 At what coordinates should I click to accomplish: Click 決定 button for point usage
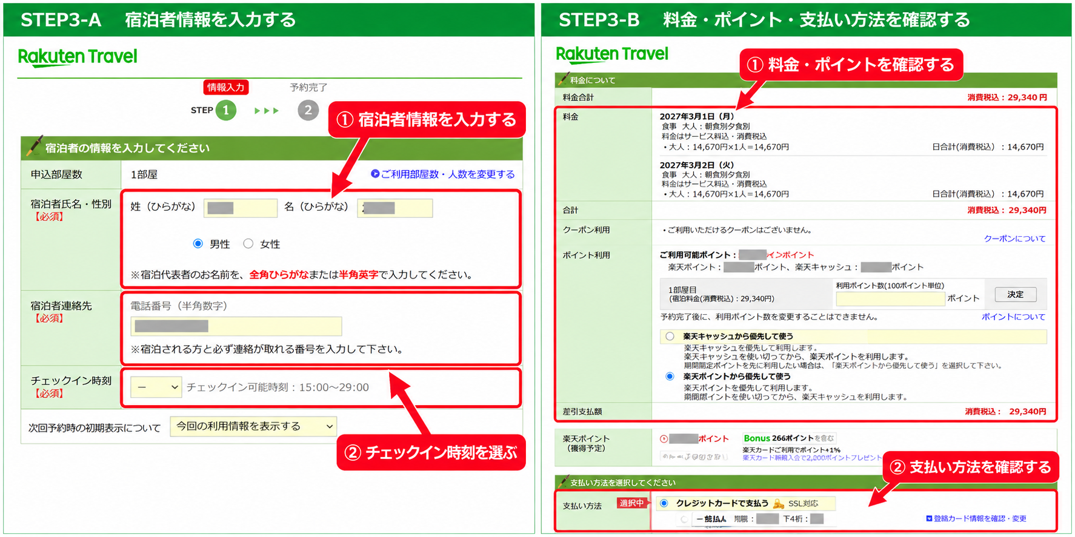pos(1016,294)
